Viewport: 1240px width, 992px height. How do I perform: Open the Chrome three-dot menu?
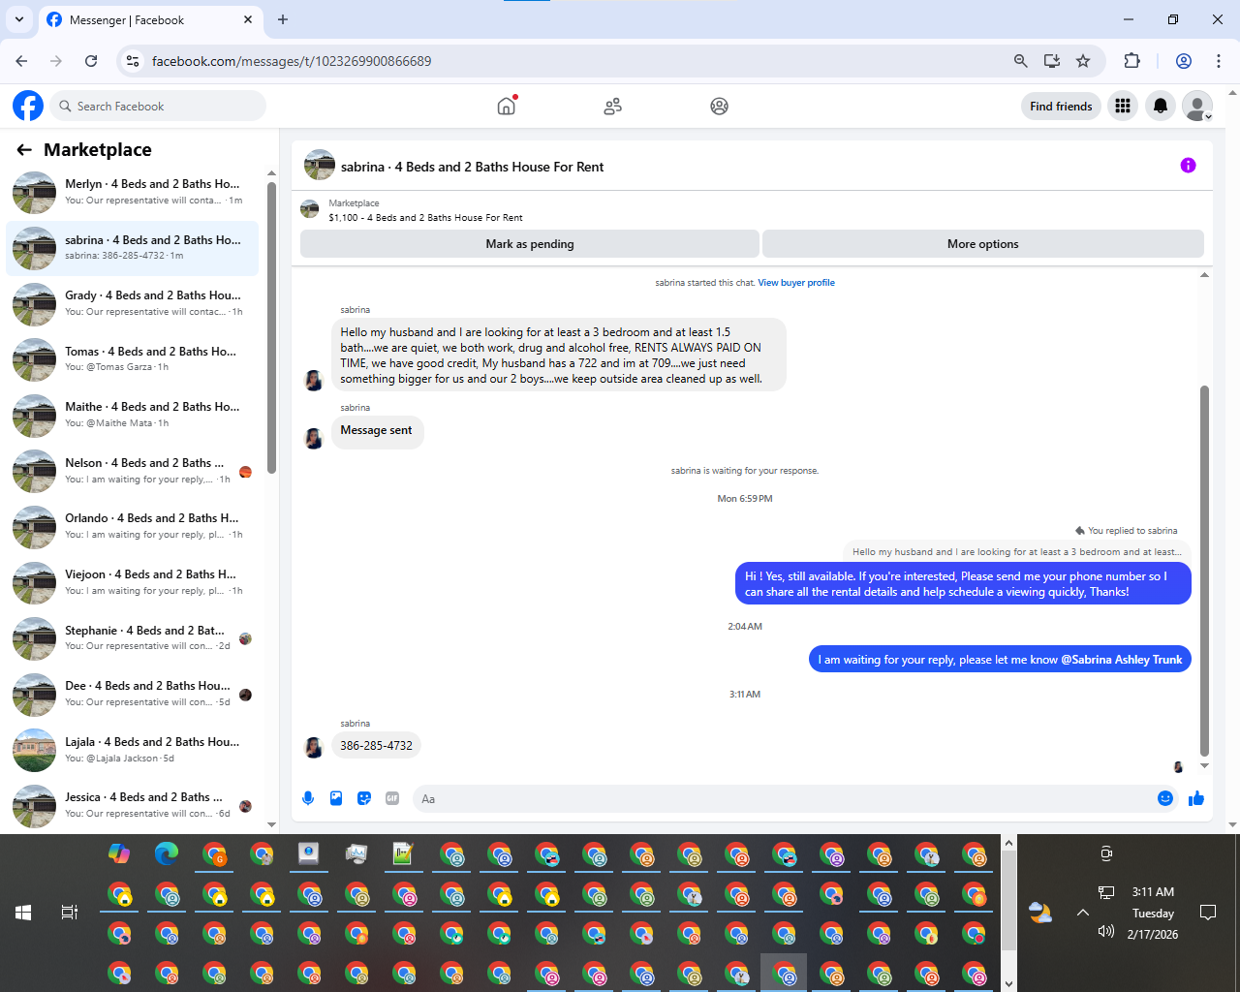[1219, 61]
